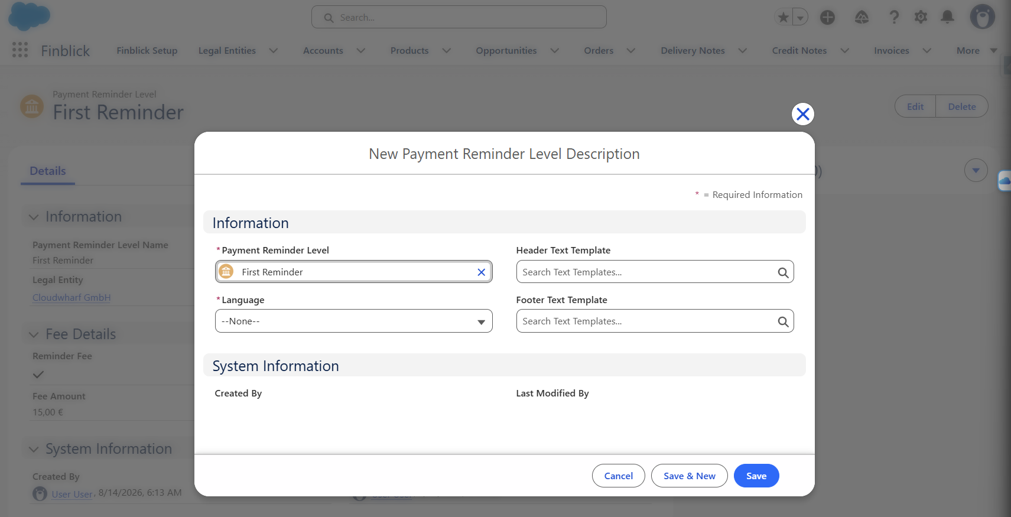This screenshot has height=517, width=1011.
Task: Expand the Delivery Notes menu chevron
Action: pyautogui.click(x=742, y=51)
